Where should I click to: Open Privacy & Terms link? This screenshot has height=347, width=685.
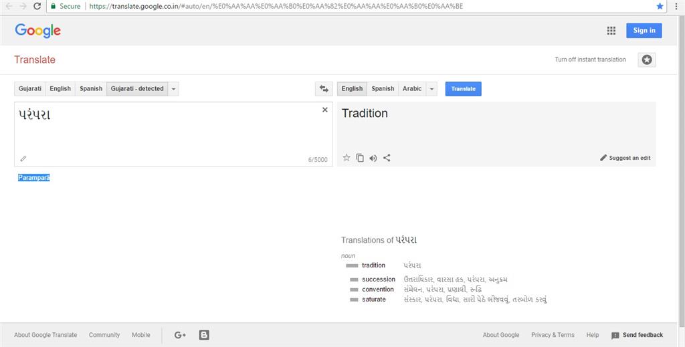point(553,335)
